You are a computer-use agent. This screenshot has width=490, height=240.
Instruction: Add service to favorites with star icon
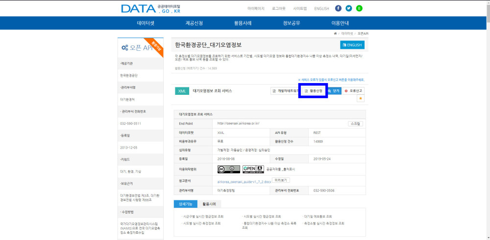[361, 99]
